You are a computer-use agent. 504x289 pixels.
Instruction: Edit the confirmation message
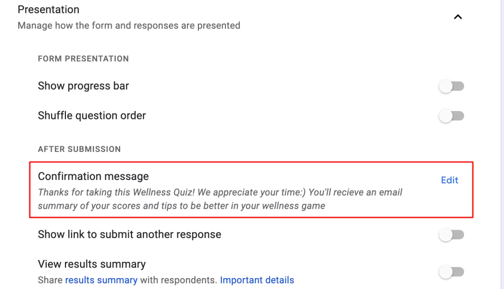[x=449, y=180]
